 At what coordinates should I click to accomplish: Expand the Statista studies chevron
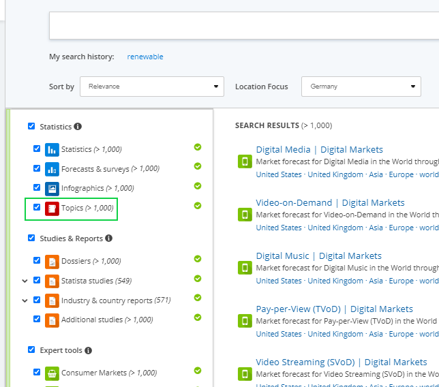(x=25, y=281)
